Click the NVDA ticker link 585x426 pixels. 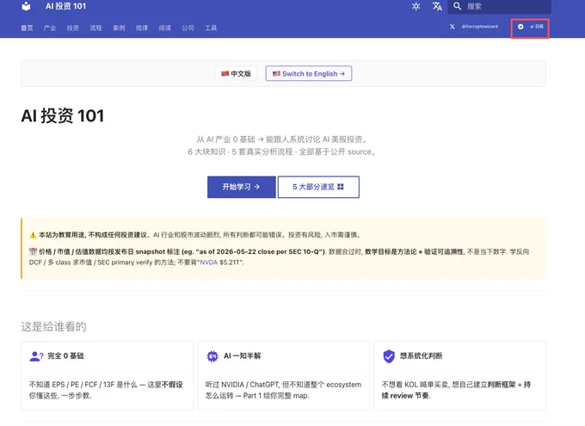pos(208,262)
